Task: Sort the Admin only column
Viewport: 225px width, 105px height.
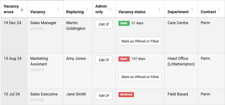Action: click(x=110, y=9)
